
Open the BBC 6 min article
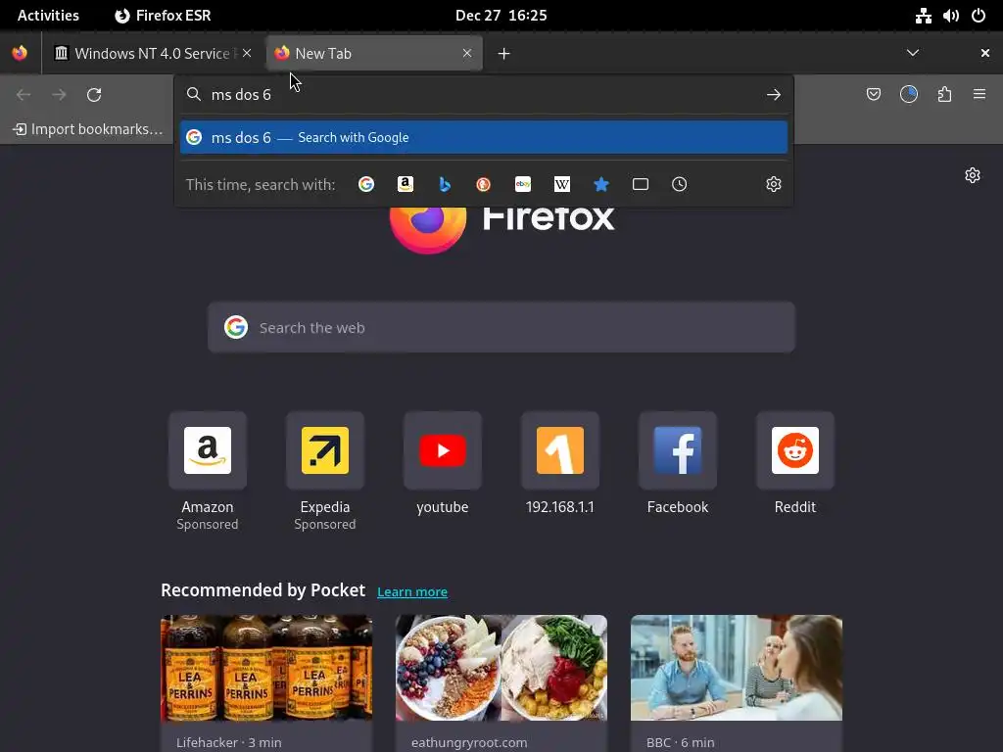[737, 682]
